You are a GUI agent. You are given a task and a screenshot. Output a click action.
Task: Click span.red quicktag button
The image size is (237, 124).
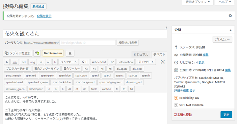click(x=31, y=75)
